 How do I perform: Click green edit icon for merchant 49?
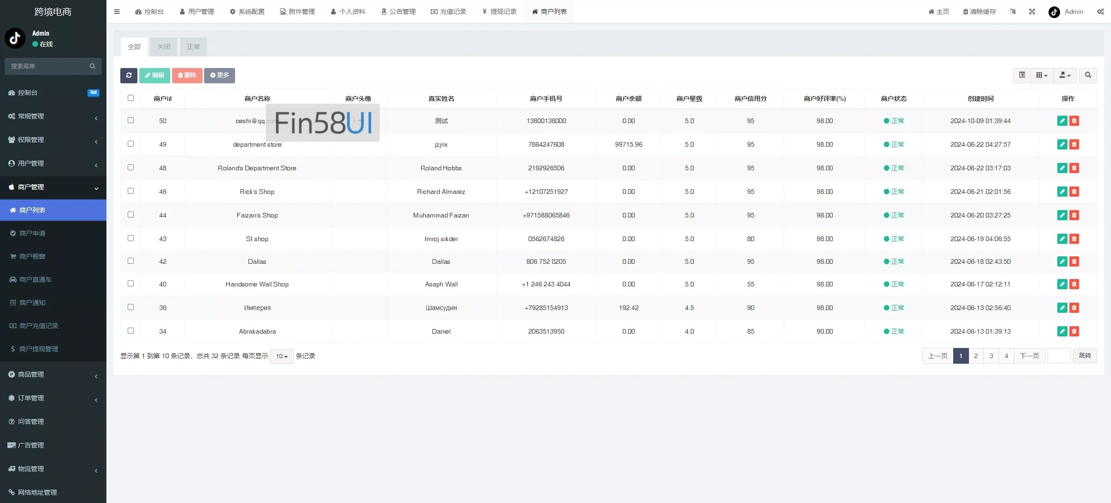(x=1062, y=144)
